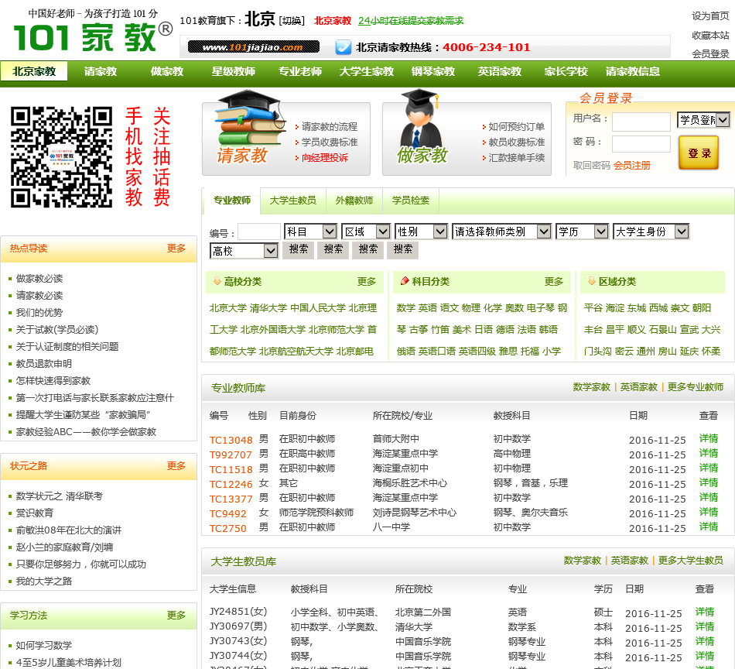Switch to the 专业教师 search tab

[x=232, y=201]
